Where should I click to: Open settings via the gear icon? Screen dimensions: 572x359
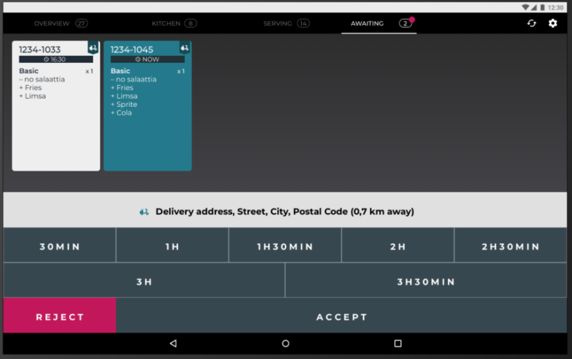(x=553, y=24)
